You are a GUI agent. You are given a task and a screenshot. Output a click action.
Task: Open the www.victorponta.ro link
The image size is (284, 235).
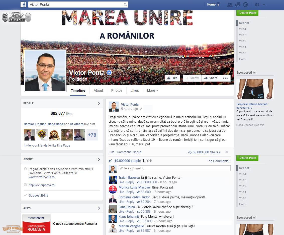tap(42, 177)
